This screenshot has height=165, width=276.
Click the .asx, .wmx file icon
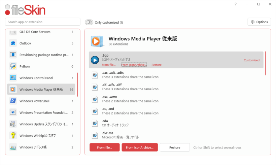click(95, 99)
